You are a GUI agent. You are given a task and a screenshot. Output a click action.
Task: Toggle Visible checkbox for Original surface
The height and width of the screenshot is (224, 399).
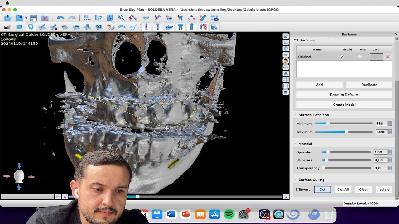pos(342,57)
